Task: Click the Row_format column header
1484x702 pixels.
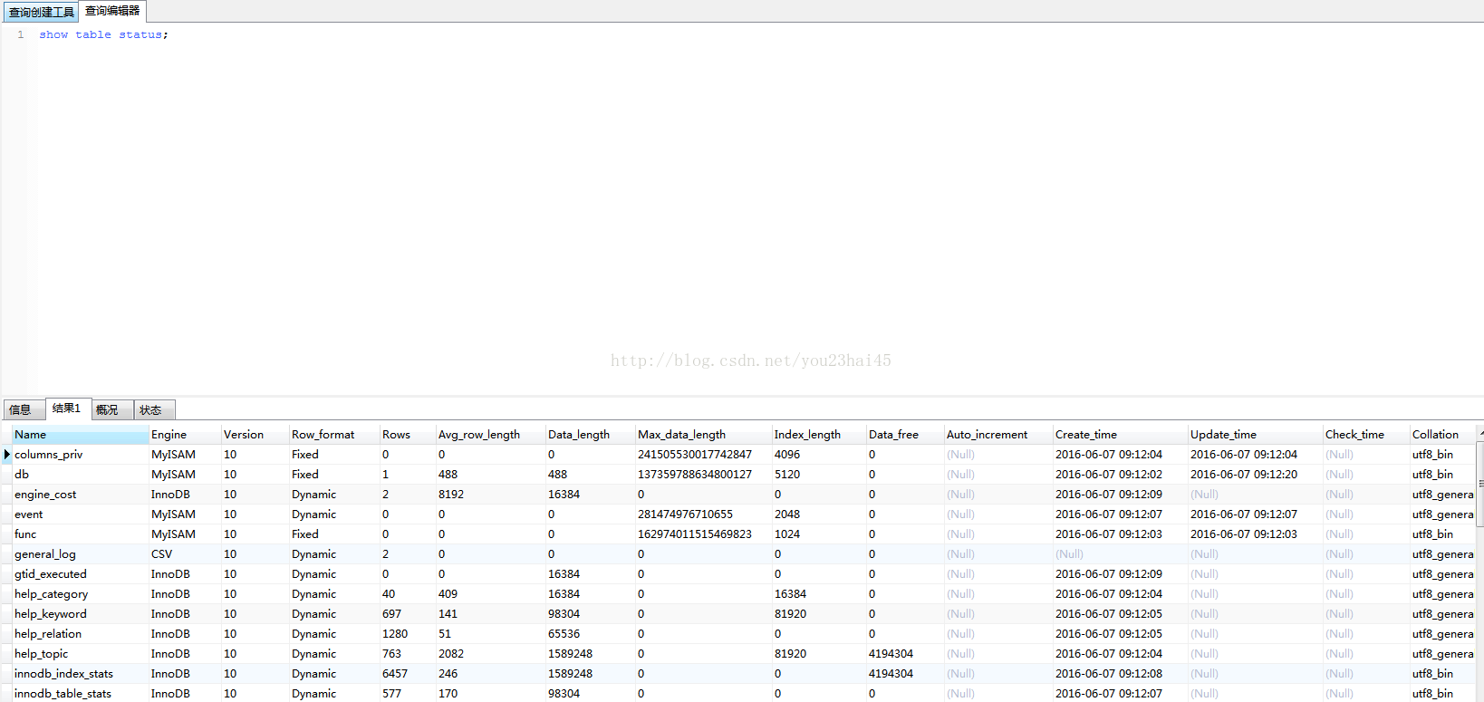Action: 334,435
